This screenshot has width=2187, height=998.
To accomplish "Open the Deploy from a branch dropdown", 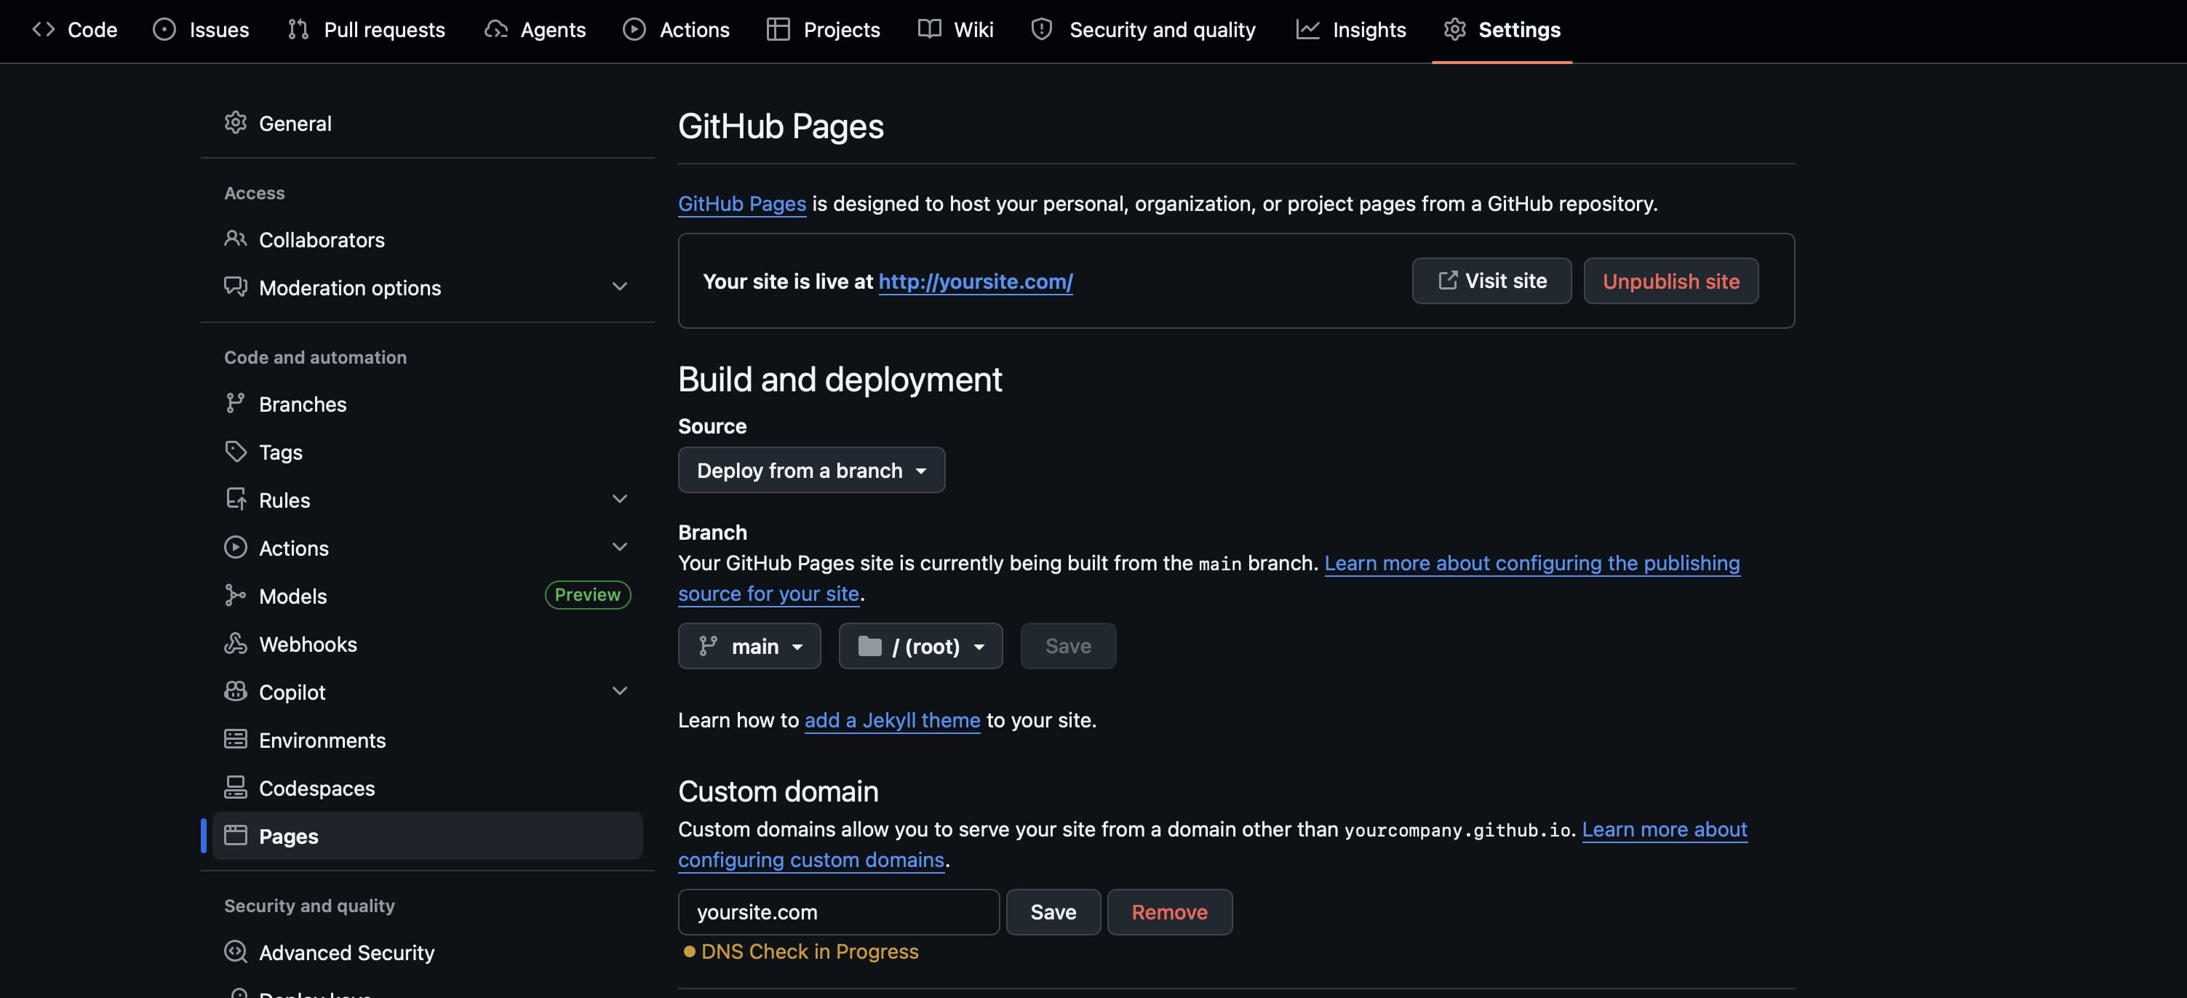I will pos(810,470).
